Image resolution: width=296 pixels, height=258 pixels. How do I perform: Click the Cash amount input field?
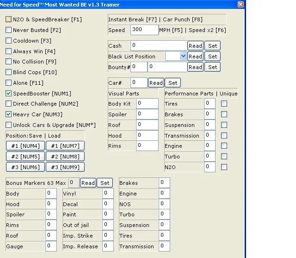coord(159,45)
